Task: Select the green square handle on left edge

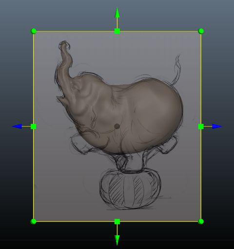Action: tap(34, 126)
